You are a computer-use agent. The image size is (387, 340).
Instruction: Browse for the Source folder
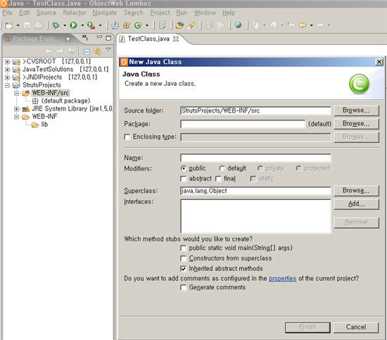point(356,111)
